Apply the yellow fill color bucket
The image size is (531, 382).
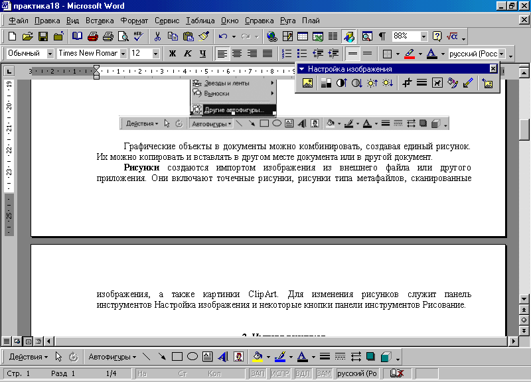[258, 357]
